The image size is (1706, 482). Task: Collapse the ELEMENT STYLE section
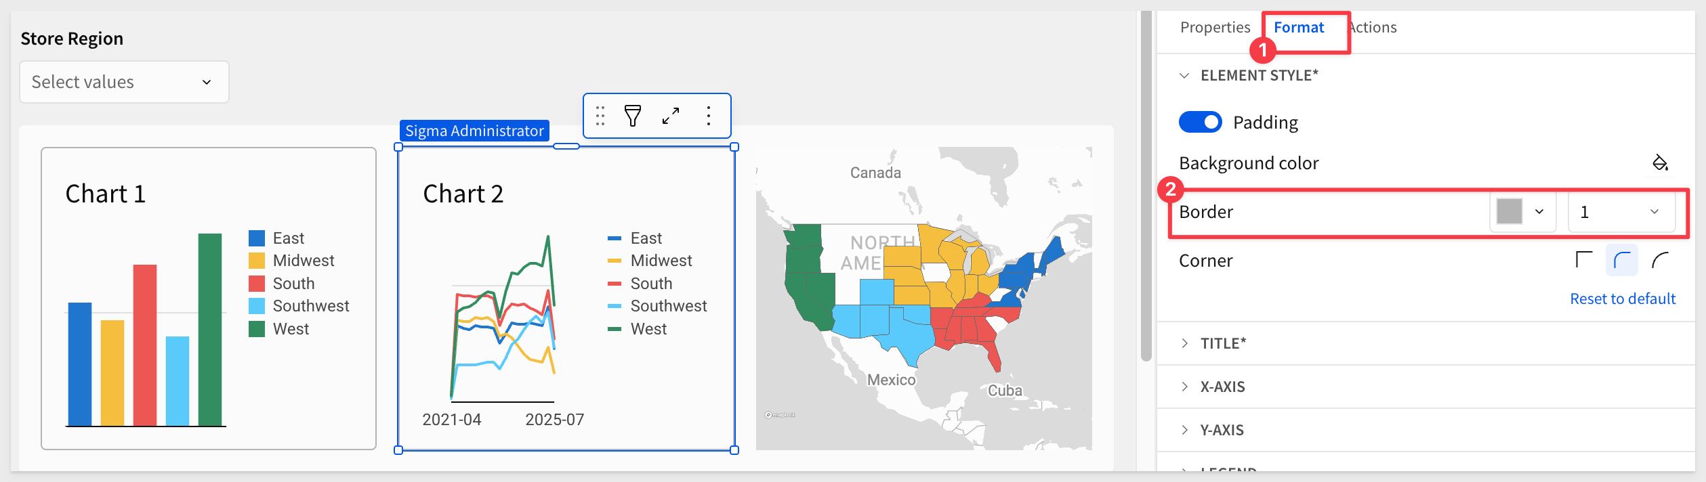[1184, 75]
